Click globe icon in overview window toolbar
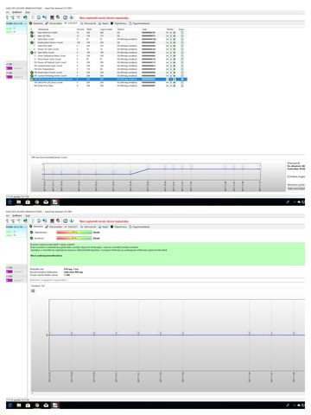 (25, 221)
